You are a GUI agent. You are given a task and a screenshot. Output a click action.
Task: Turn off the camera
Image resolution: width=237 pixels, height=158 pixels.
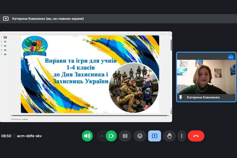(x=111, y=136)
